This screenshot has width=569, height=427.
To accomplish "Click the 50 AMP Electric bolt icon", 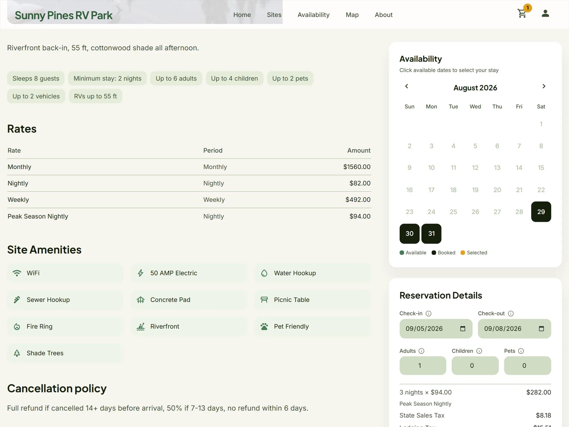I will click(x=141, y=273).
